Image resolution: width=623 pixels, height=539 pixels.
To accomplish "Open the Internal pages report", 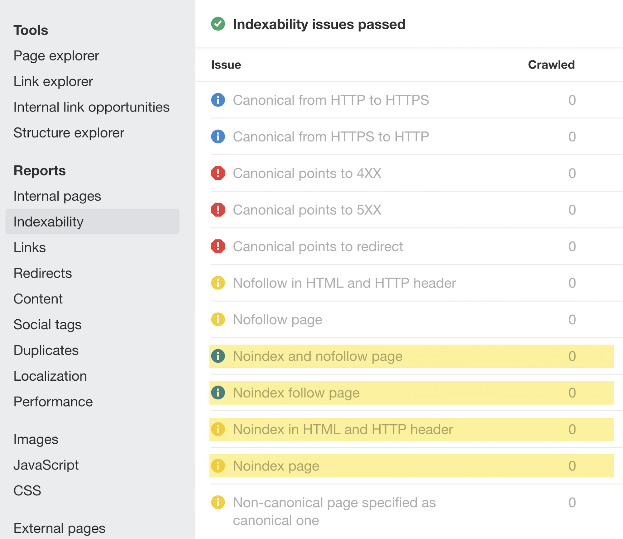I will click(x=57, y=196).
